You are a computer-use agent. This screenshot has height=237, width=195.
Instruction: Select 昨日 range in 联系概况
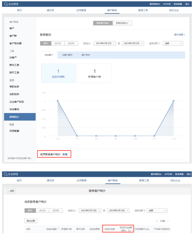pos(46,43)
